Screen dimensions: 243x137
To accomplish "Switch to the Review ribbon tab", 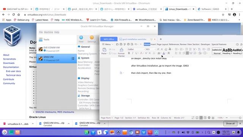I will pos(183,44).
